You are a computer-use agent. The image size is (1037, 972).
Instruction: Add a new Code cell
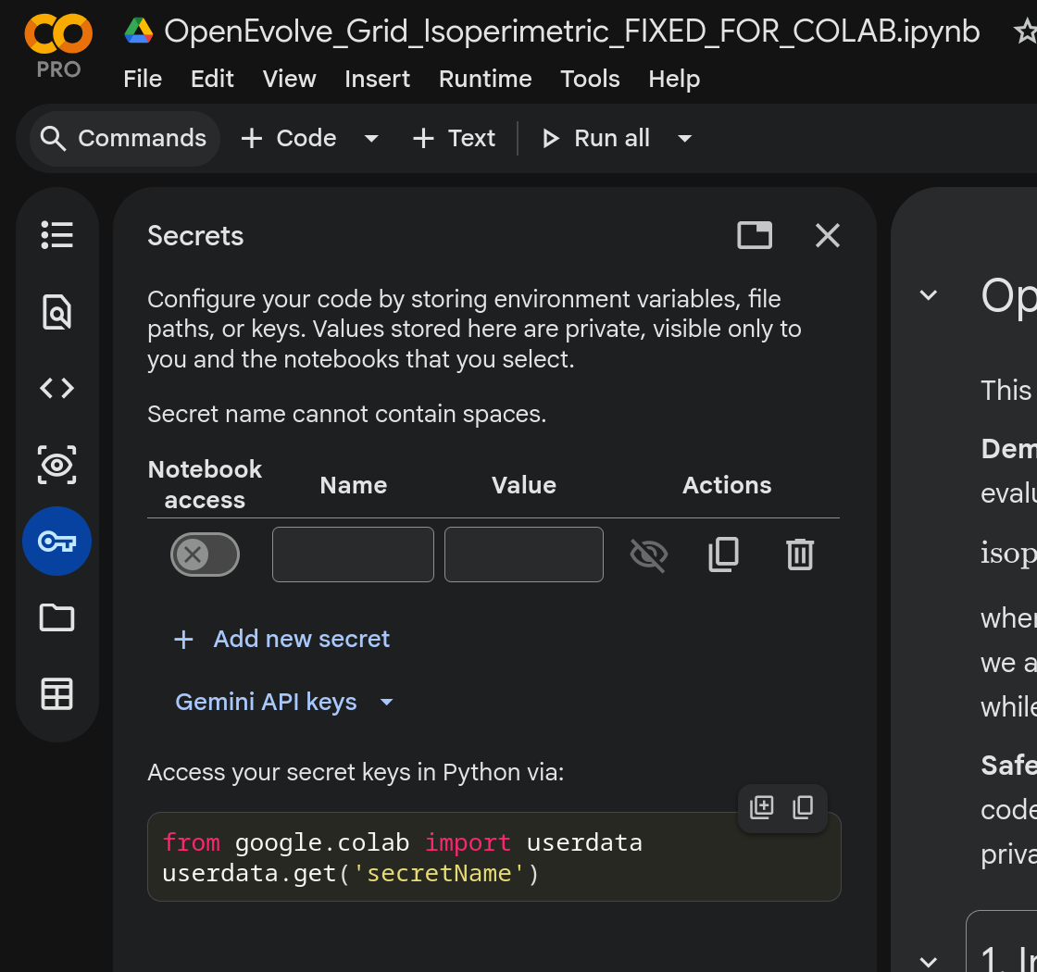tap(289, 138)
